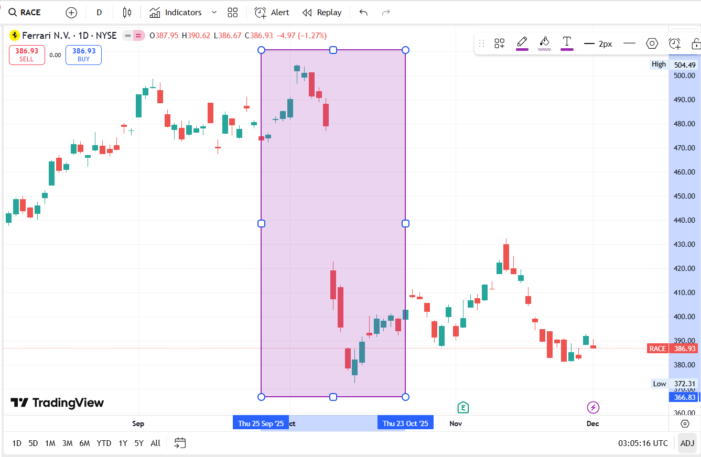This screenshot has height=457, width=701.
Task: Redo the last undone action
Action: [386, 13]
